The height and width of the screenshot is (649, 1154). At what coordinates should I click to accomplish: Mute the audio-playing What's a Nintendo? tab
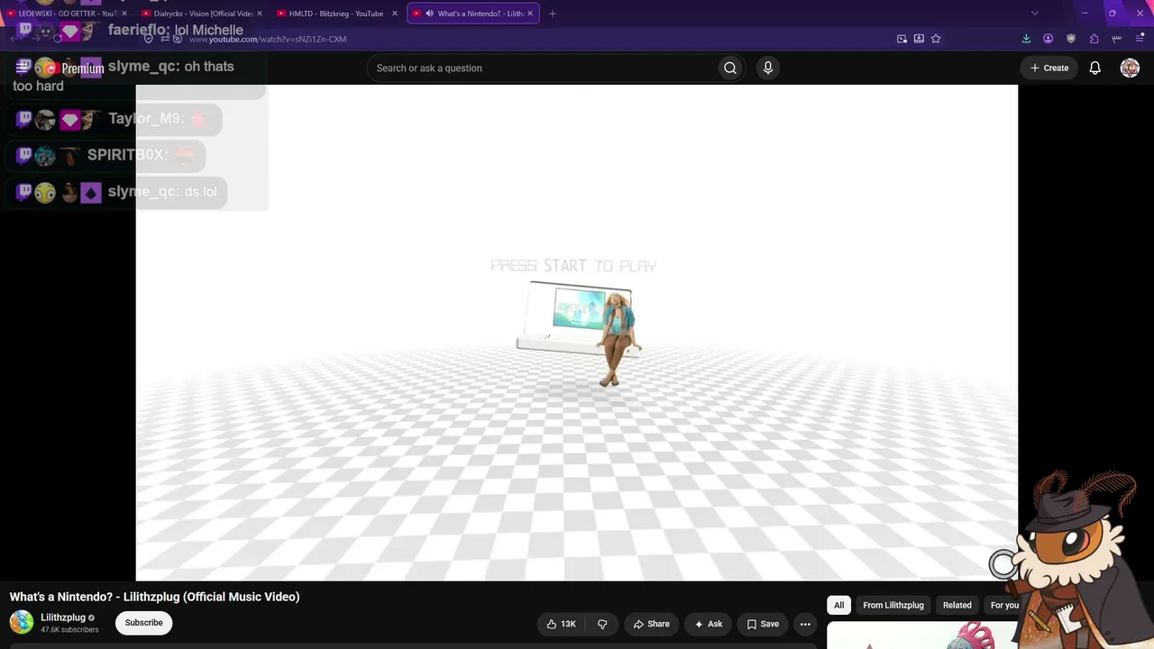[x=429, y=14]
